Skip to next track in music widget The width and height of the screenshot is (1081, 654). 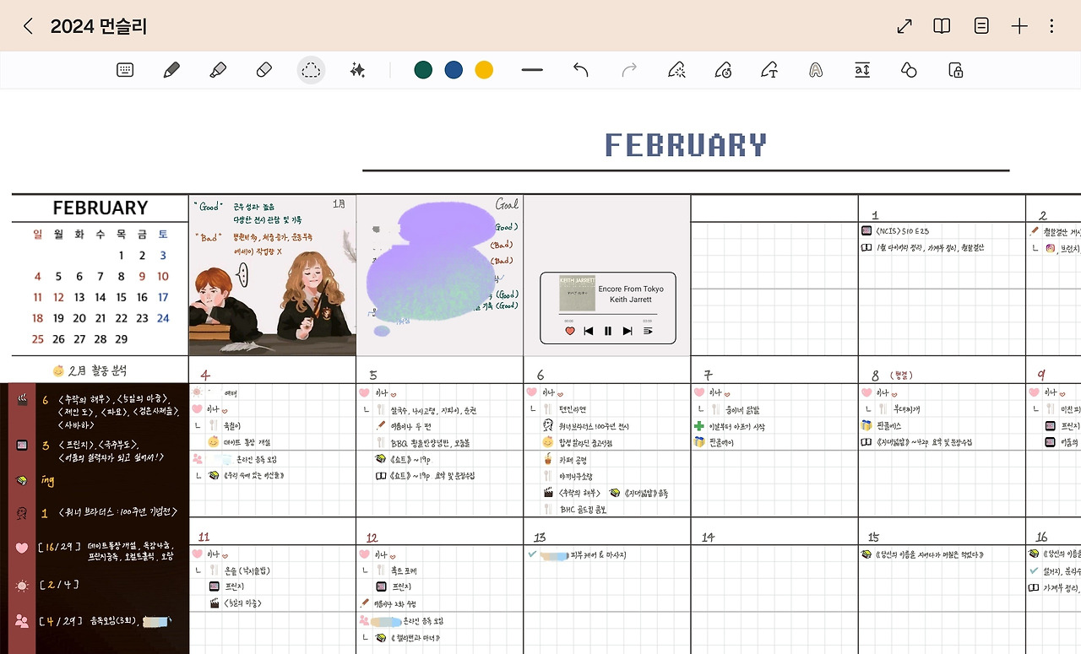627,331
